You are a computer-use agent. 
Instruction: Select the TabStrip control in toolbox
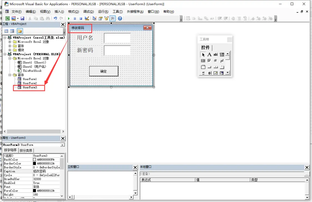click(x=215, y=67)
